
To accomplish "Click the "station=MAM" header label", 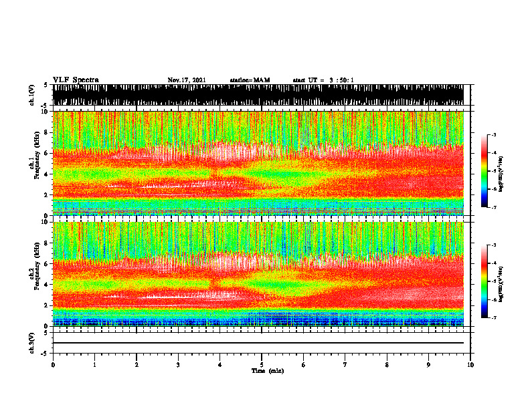I will click(250, 80).
